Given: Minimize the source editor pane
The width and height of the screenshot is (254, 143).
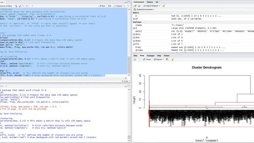Looking at the screenshot, I should [x=126, y=2].
